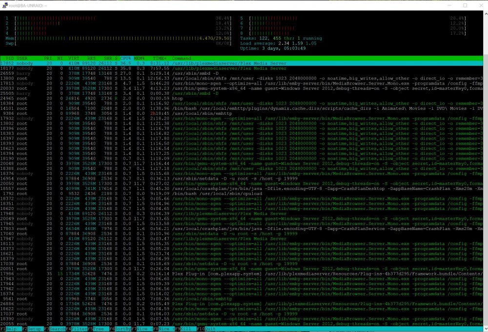Click the Swp meter line

tap(118, 43)
